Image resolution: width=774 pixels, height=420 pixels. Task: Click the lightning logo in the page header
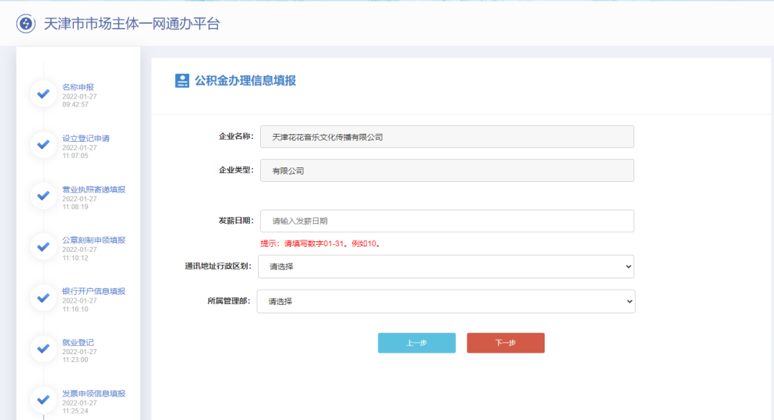(27, 23)
